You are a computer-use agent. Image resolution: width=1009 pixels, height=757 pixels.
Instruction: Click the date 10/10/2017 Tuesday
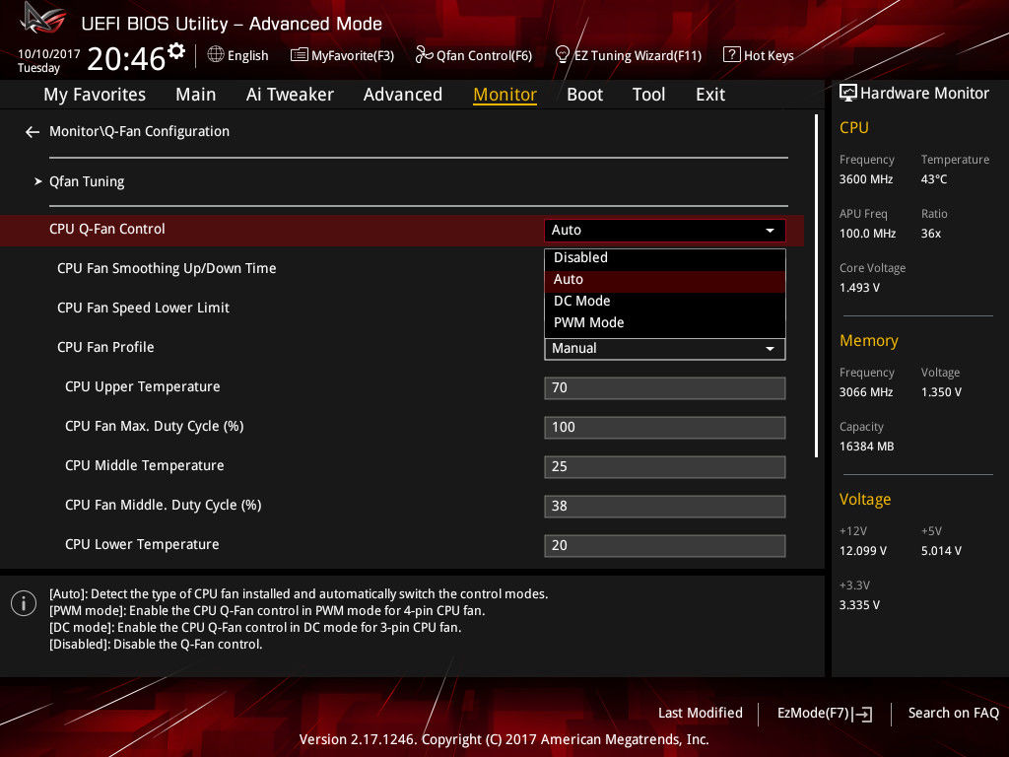click(x=48, y=60)
